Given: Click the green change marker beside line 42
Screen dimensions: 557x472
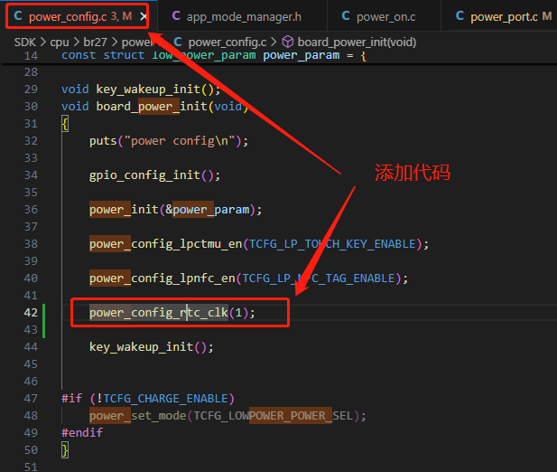Looking at the screenshot, I should [43, 321].
